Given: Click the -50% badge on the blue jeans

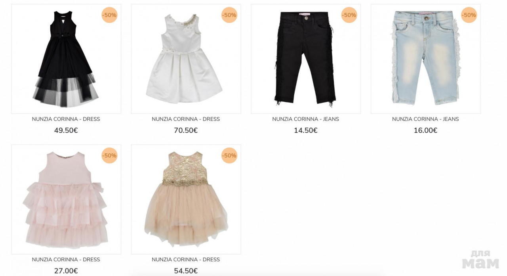Looking at the screenshot, I should [x=469, y=15].
